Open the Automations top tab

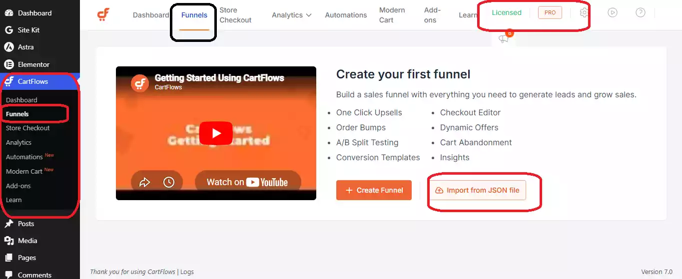pyautogui.click(x=346, y=15)
